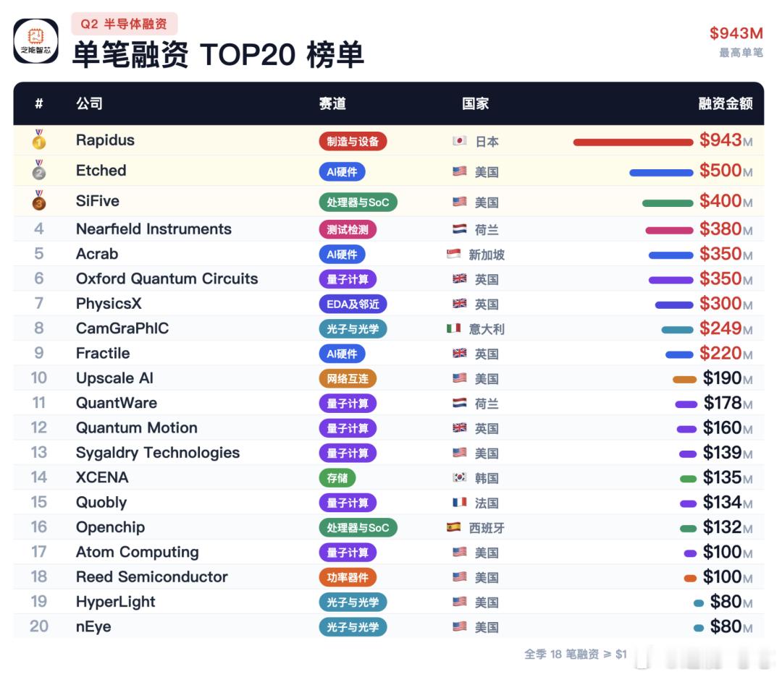Click the France flag in Quobly row

click(x=459, y=503)
